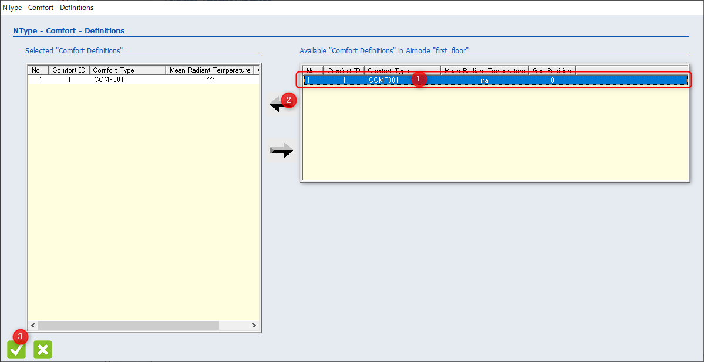The image size is (704, 362).
Task: Select COMF001 row in Available Comfort Definitions
Action: (x=496, y=80)
